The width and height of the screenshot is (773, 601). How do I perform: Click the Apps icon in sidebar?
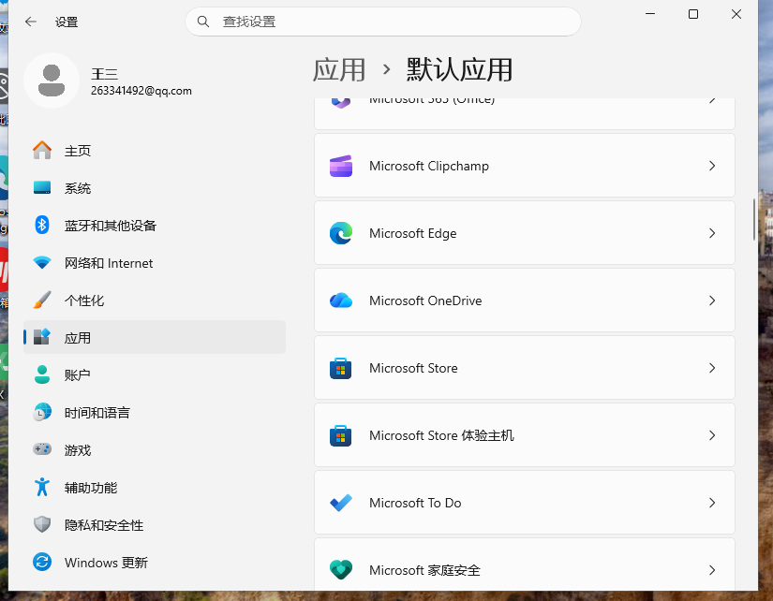[42, 337]
